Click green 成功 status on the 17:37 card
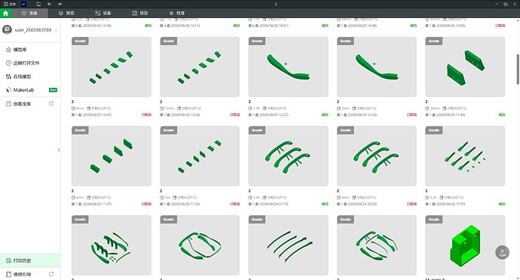Image resolution: width=520 pixels, height=280 pixels. 502,204
